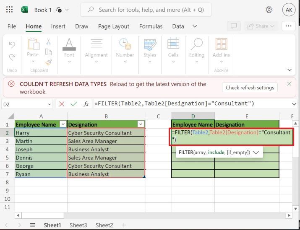Click the Excel logo icon
Viewport: 300px width, 230px height.
[24, 10]
